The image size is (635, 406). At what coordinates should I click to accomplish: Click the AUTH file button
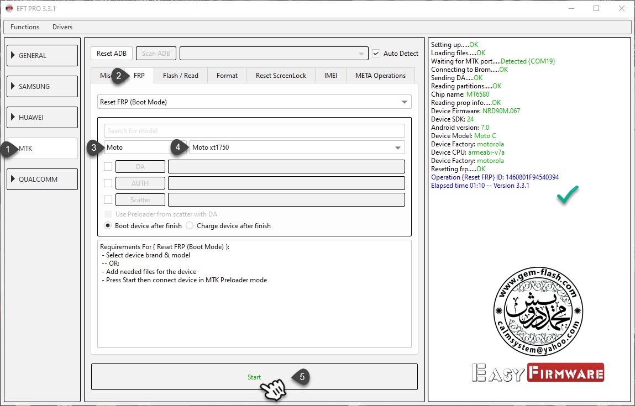[x=140, y=183]
